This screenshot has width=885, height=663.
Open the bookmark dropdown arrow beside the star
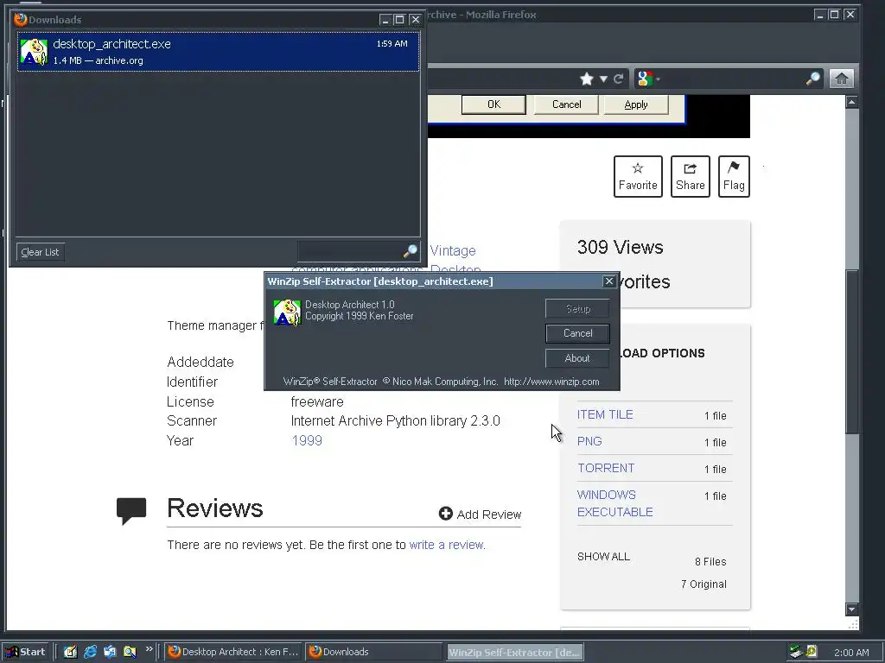point(603,79)
